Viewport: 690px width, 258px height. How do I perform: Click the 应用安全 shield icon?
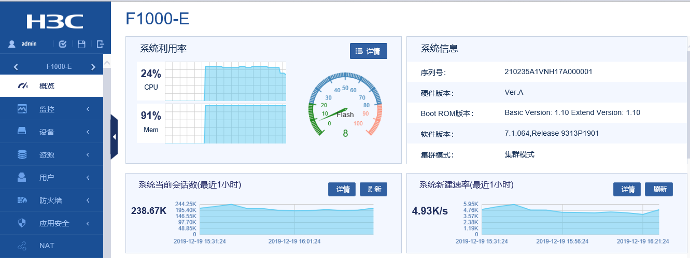pos(22,223)
